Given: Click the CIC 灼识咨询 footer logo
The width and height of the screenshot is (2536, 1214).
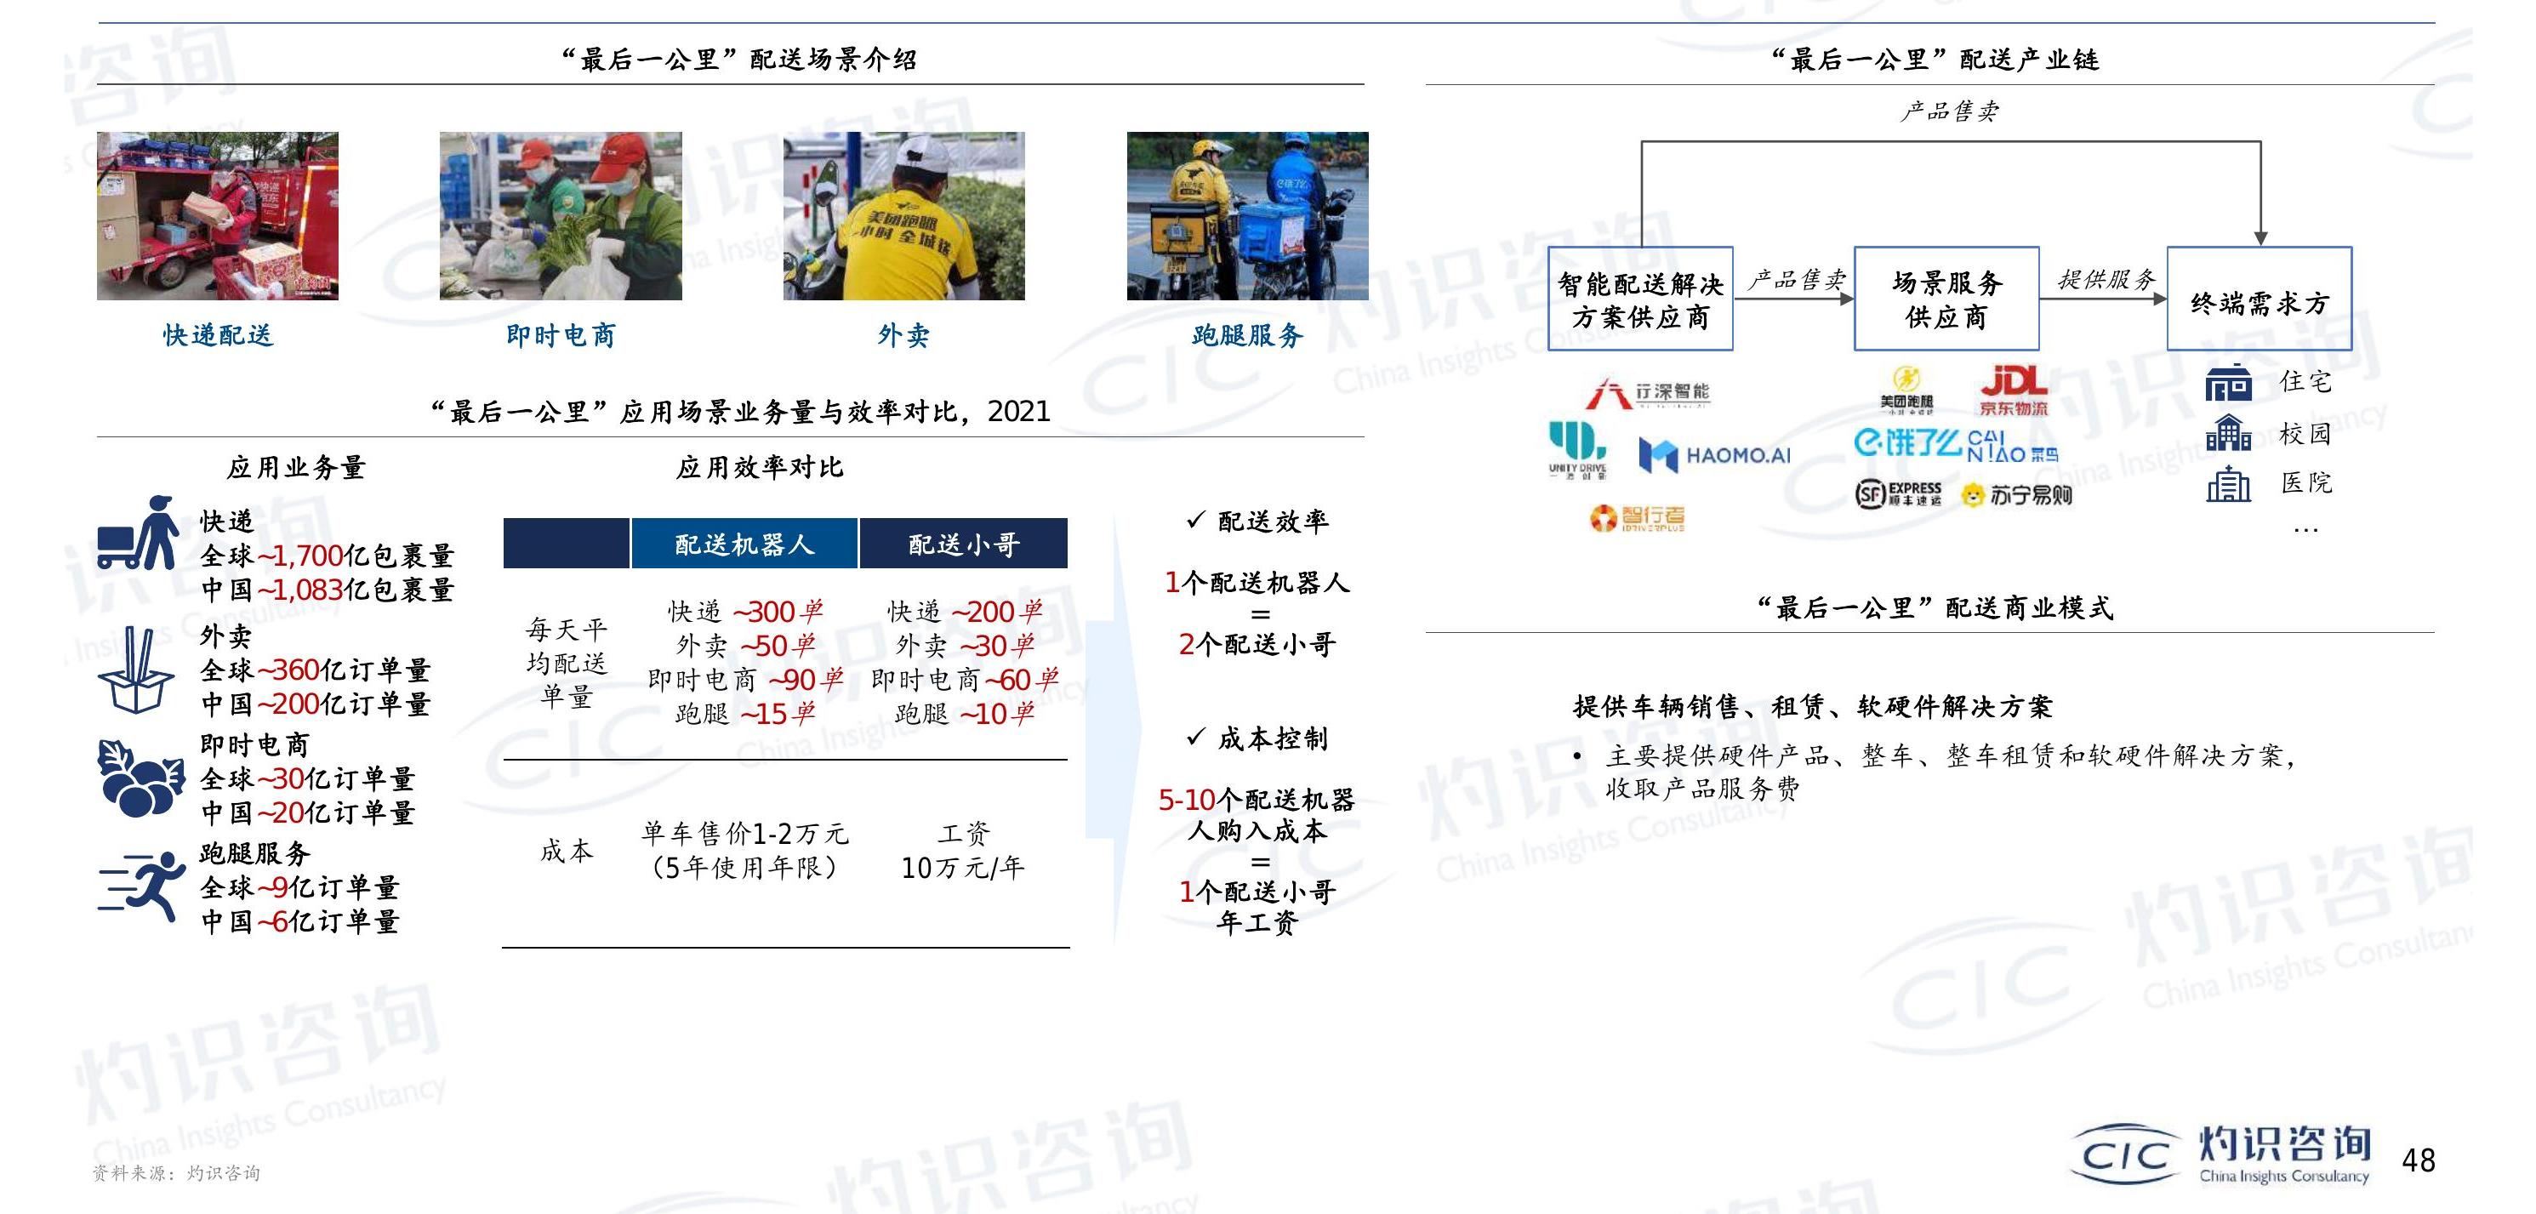Looking at the screenshot, I should click(2221, 1154).
